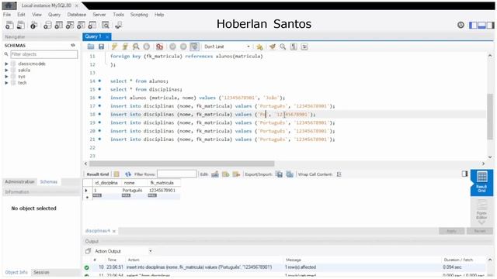The image size is (497, 279).
Task: Toggle Wrap Cell Content option
Action: pos(339,174)
